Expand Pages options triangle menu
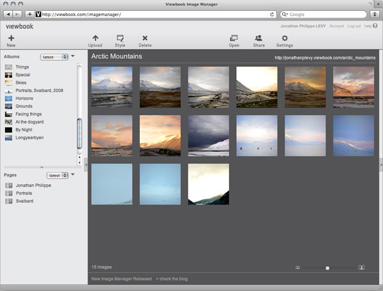The width and height of the screenshot is (383, 291). point(73,175)
